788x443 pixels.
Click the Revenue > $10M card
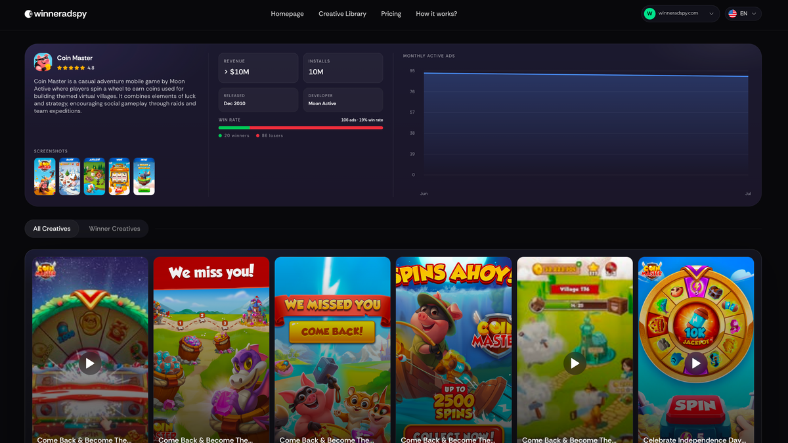[x=258, y=68]
